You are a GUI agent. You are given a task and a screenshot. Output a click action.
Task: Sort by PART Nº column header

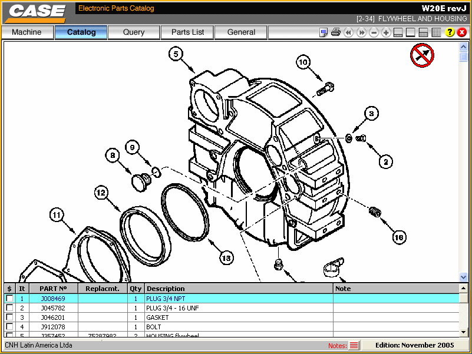click(54, 289)
